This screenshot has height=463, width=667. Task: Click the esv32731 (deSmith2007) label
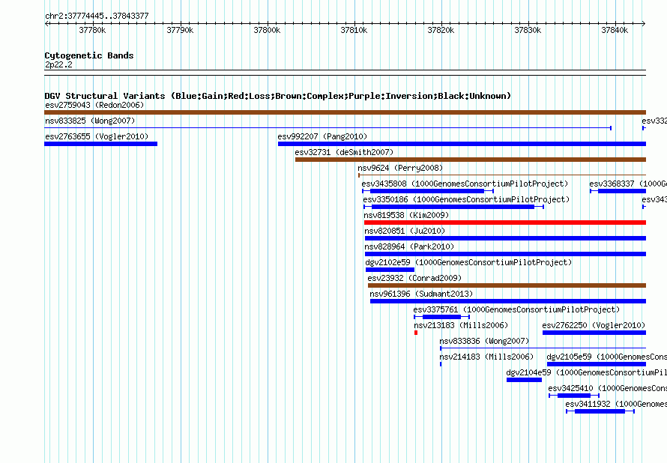(x=344, y=152)
